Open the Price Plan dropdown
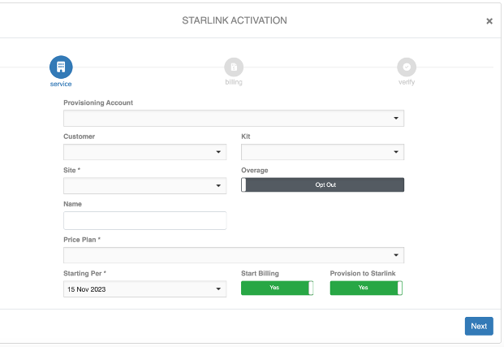The height and width of the screenshot is (347, 504). 233,255
